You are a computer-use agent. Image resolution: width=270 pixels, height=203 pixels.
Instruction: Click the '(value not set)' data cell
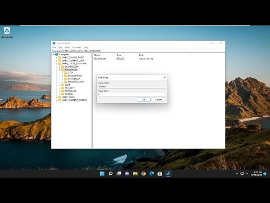pyautogui.click(x=146, y=59)
